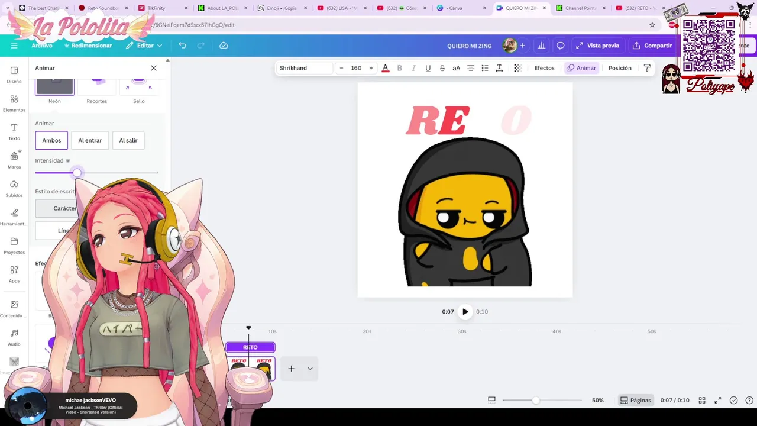
Task: Toggle underline formatting
Action: point(428,68)
